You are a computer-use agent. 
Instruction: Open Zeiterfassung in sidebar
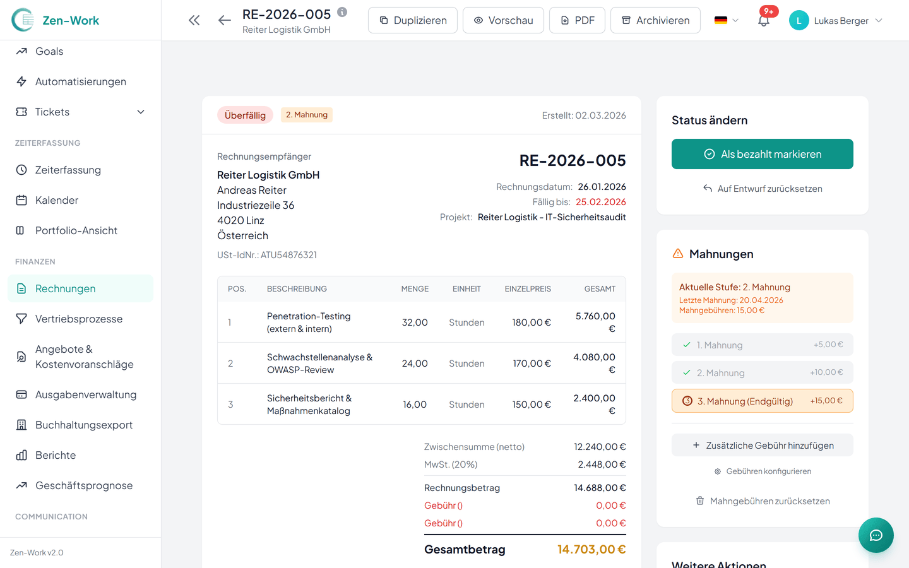coord(80,170)
